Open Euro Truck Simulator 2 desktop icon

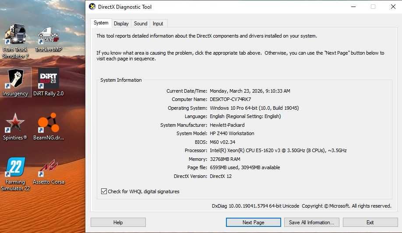tap(15, 41)
